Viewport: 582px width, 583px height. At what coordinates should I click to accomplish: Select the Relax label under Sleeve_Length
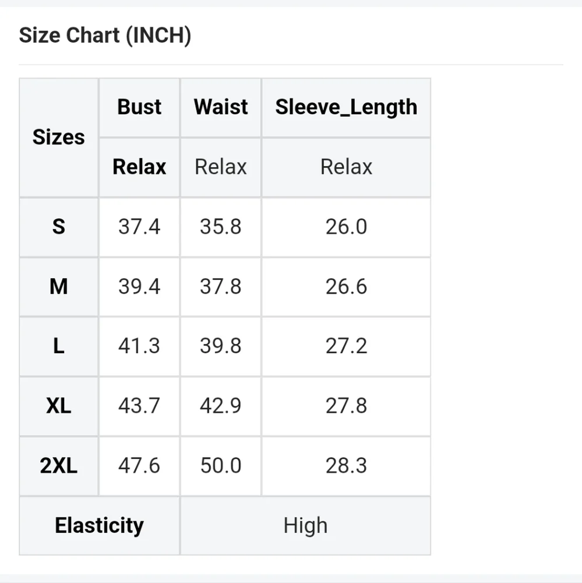(x=346, y=167)
